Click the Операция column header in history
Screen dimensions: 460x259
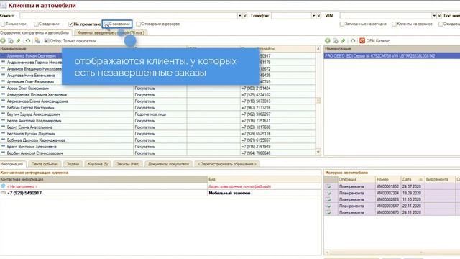tap(356, 179)
